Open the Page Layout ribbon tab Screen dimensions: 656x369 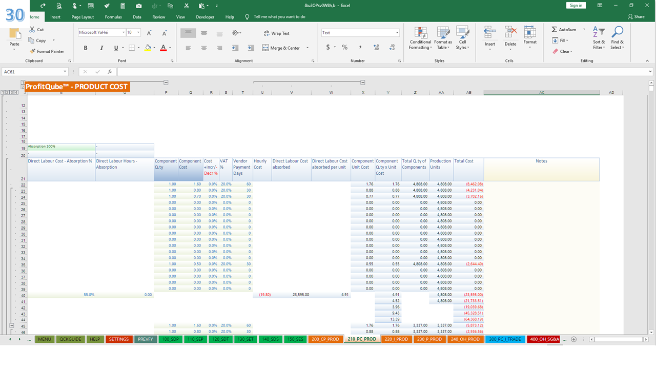point(83,17)
